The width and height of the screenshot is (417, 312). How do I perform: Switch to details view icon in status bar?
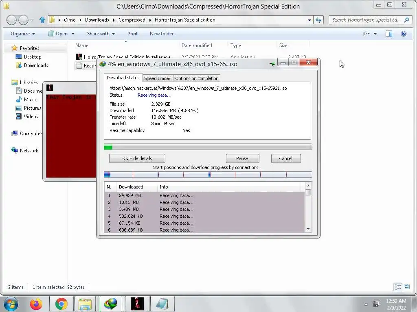coord(398,287)
